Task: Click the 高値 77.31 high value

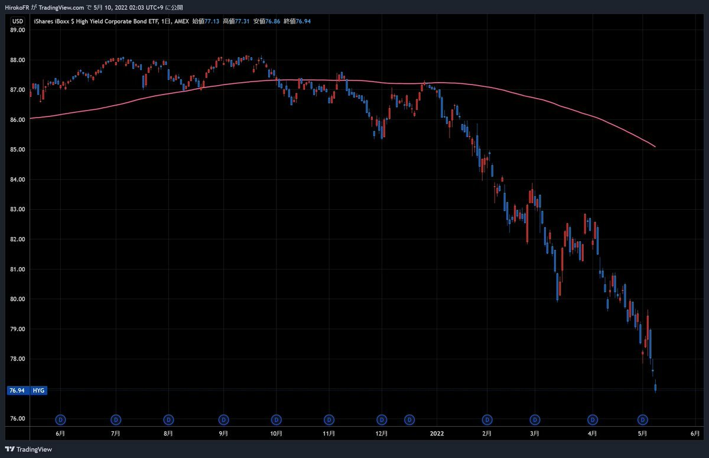Action: (x=236, y=22)
